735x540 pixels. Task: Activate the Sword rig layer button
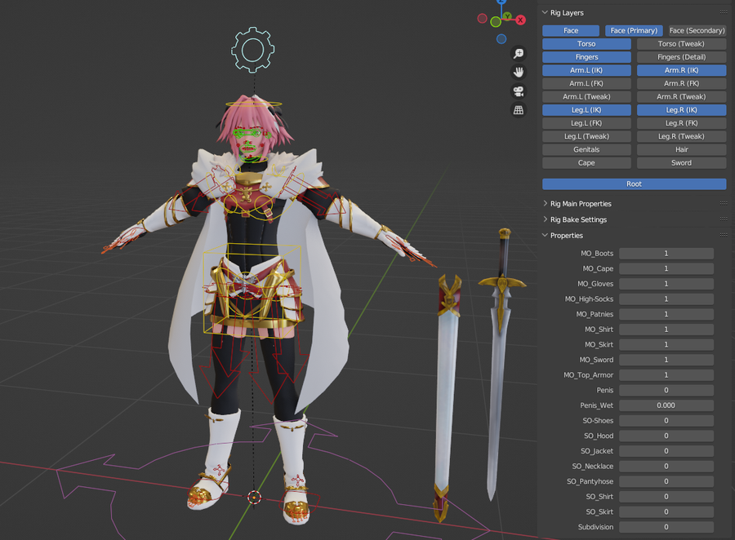680,162
